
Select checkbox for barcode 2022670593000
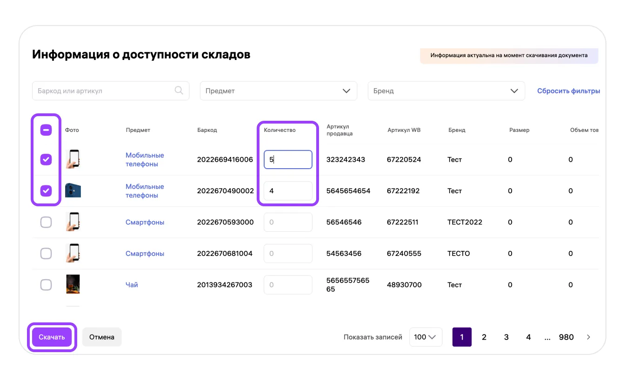coord(46,222)
